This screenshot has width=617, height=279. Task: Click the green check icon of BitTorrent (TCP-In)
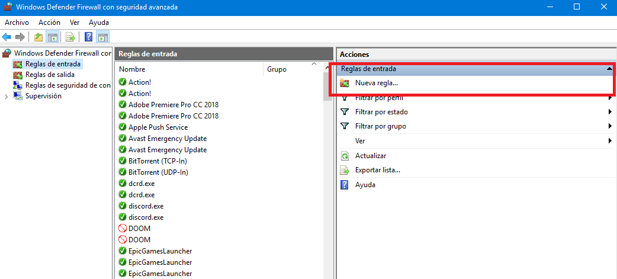[123, 161]
